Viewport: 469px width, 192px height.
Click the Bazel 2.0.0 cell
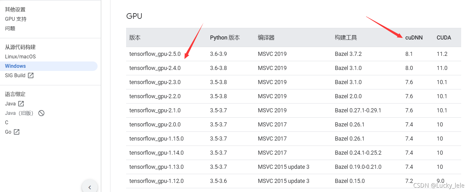348,96
